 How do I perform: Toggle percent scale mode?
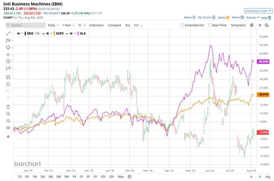pyautogui.click(x=260, y=177)
